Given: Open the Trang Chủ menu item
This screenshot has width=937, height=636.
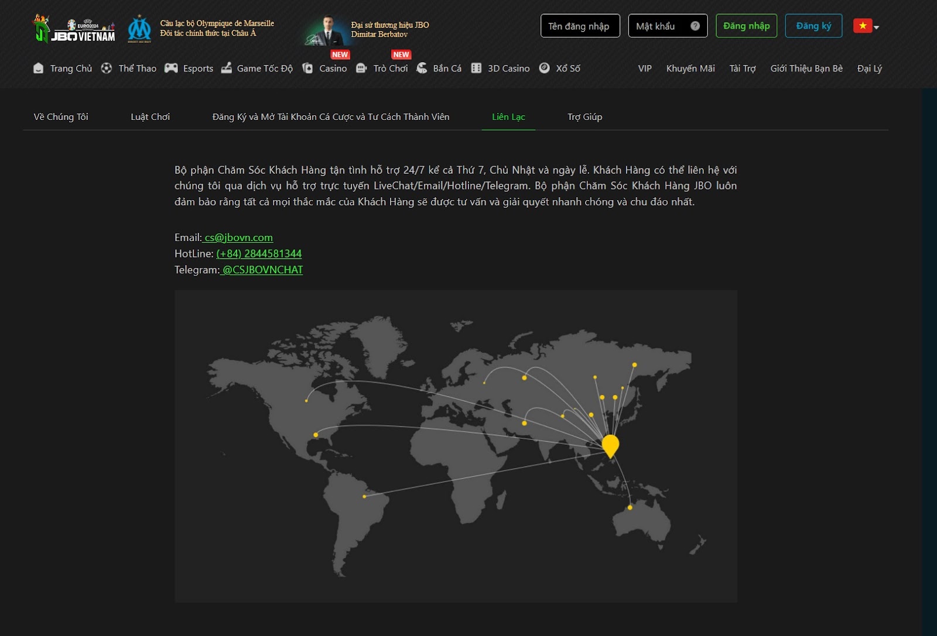Looking at the screenshot, I should (x=71, y=68).
